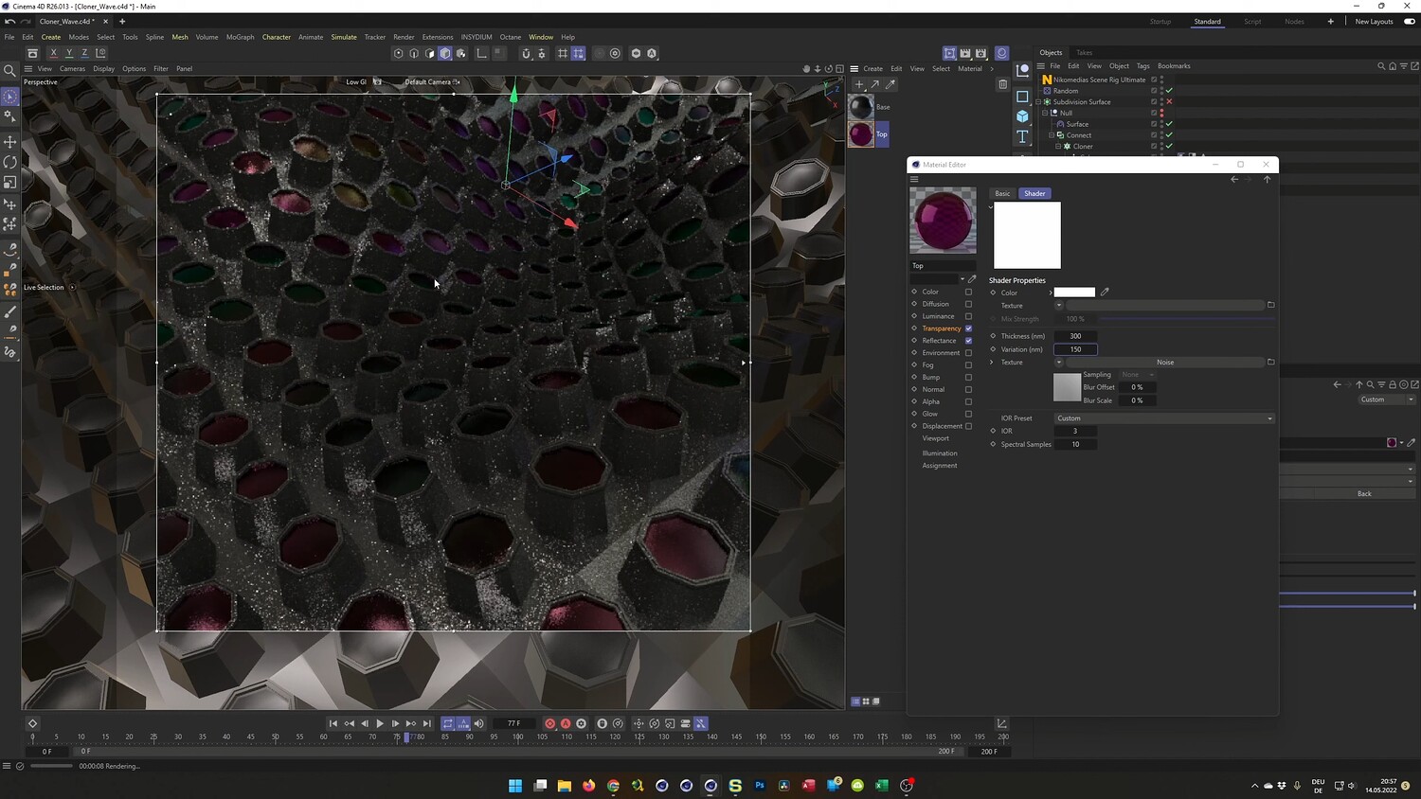Switch to the Basic tab in Material Editor
Screen dimensions: 1421x799
1002,193
